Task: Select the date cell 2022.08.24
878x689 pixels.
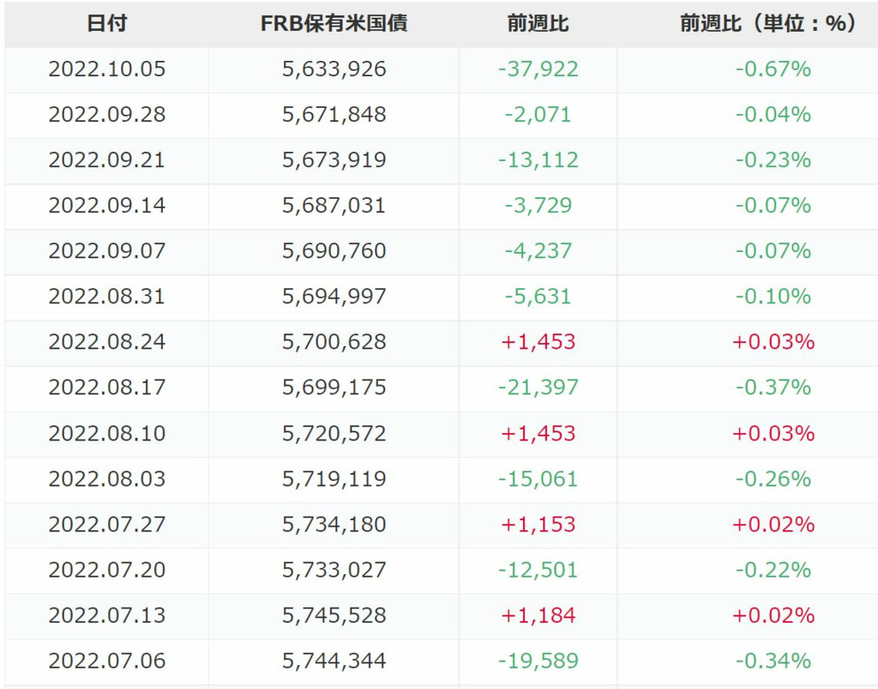Action: [107, 341]
